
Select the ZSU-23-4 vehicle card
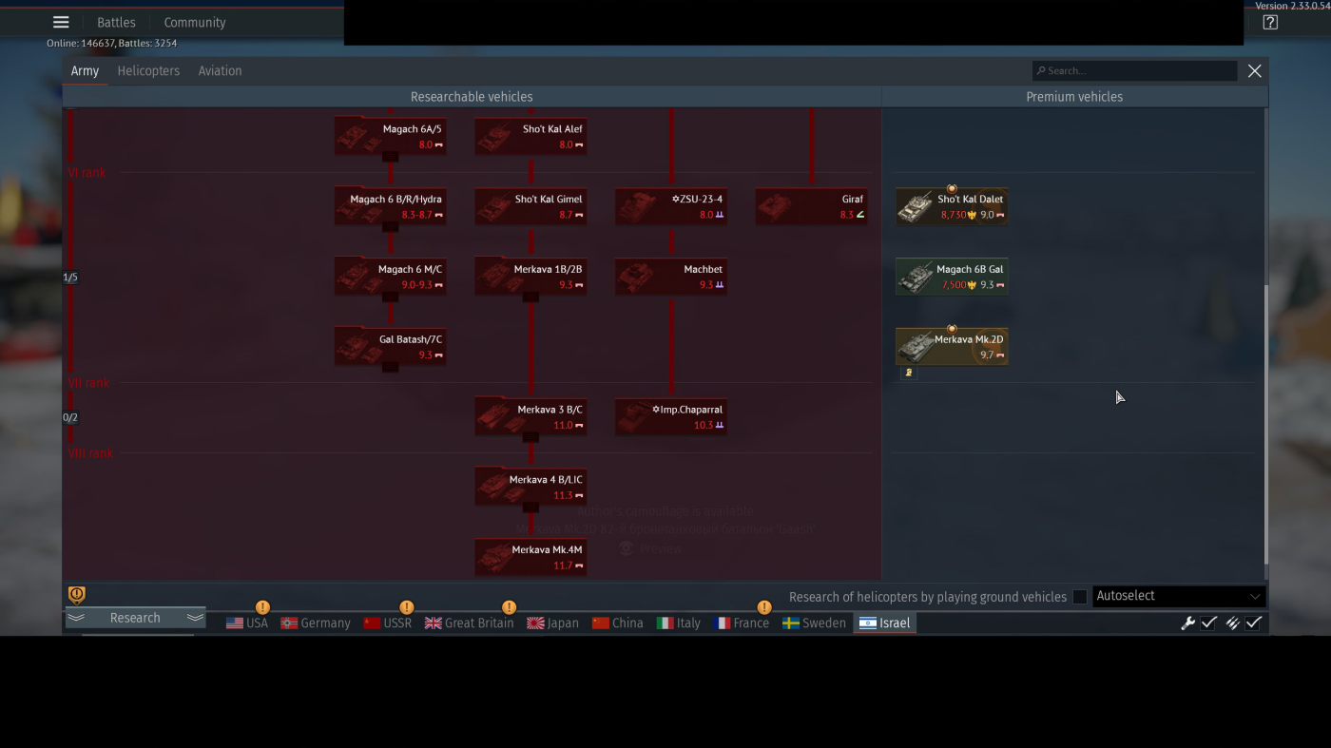[x=671, y=205]
